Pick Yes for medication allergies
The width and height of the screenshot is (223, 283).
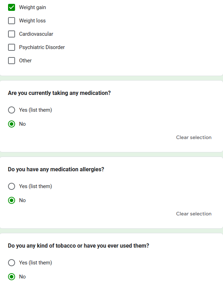12,186
